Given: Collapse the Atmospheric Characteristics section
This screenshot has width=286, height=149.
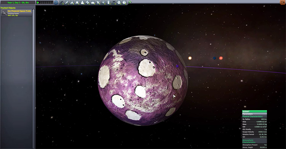Looking at the screenshot, I should point(254,141).
